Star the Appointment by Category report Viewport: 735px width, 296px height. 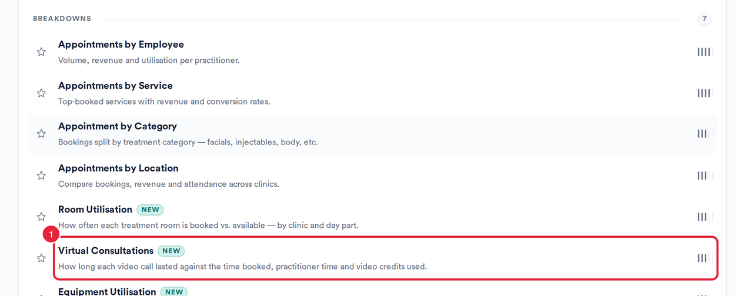pos(41,134)
